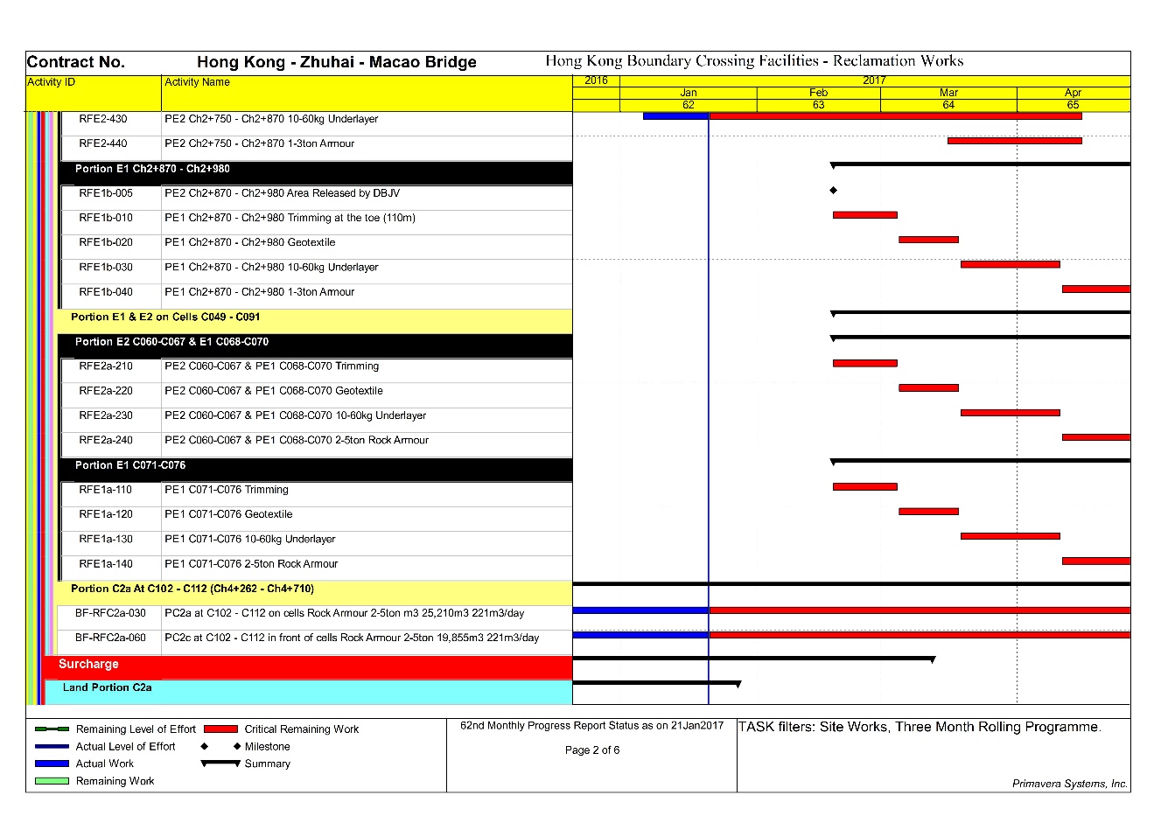Screen dimensions: 1154x816
Task: Select the red bar for RFE2-440 1-3ton Armour
Action: 1015,140
